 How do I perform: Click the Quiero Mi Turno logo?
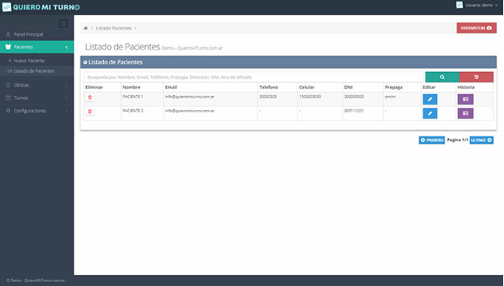(41, 7)
